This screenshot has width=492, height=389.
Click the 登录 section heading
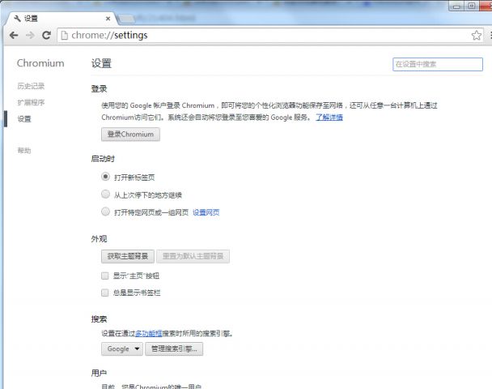point(99,89)
